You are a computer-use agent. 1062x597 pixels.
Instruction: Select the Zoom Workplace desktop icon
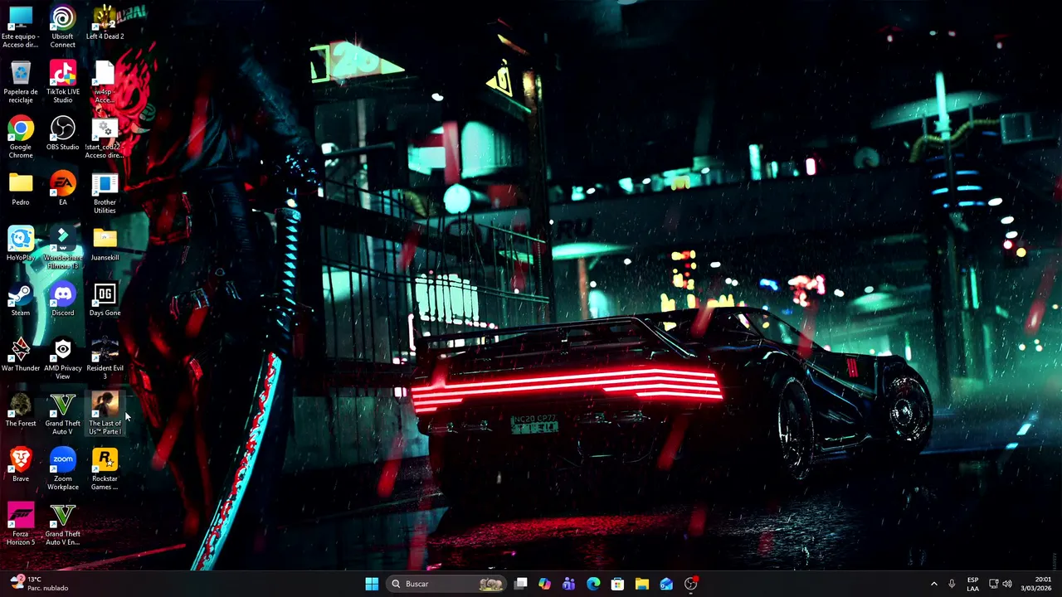click(x=63, y=469)
